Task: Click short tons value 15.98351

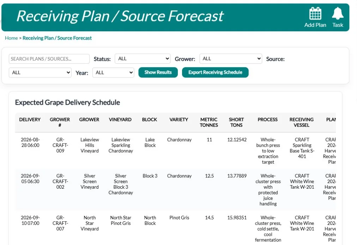Action: (x=237, y=218)
